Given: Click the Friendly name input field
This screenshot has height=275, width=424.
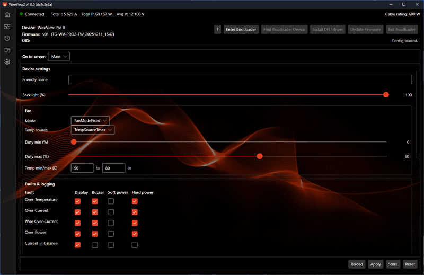Looking at the screenshot, I should click(240, 79).
